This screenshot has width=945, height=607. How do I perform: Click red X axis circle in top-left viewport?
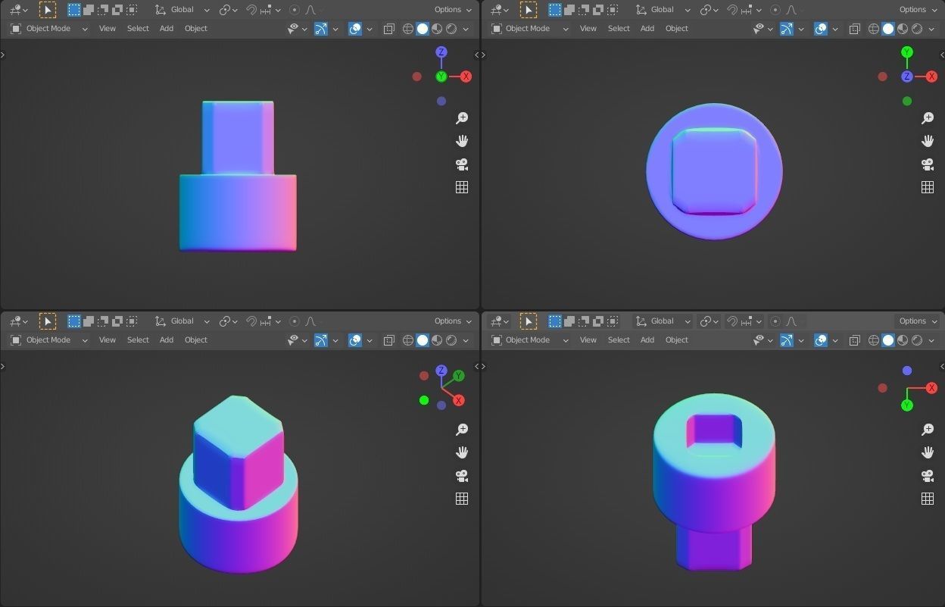coord(466,77)
